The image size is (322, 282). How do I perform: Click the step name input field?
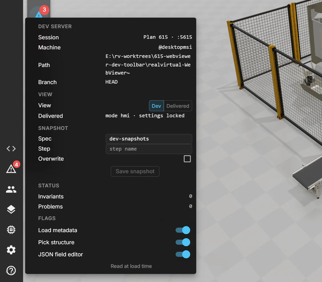point(149,149)
